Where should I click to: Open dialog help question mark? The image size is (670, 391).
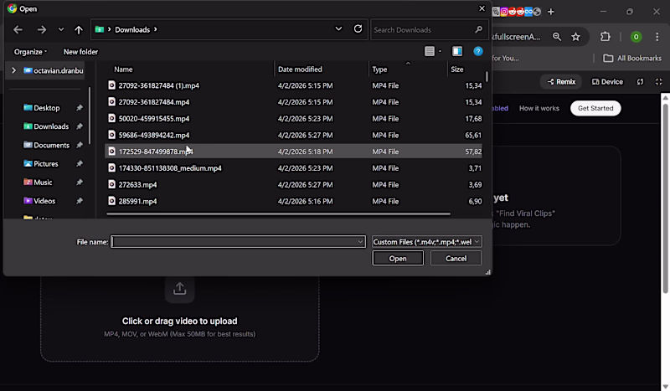478,51
